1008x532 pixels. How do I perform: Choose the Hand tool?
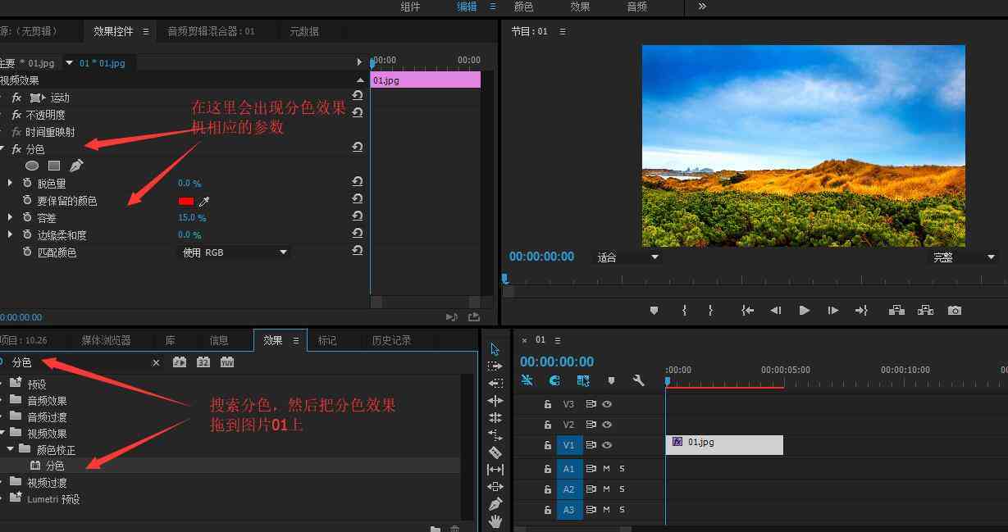tap(495, 521)
